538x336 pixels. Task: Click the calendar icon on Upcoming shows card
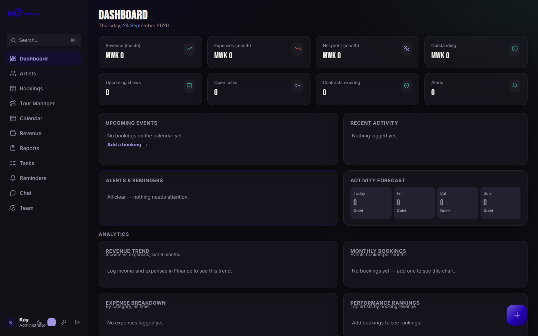pos(189,86)
